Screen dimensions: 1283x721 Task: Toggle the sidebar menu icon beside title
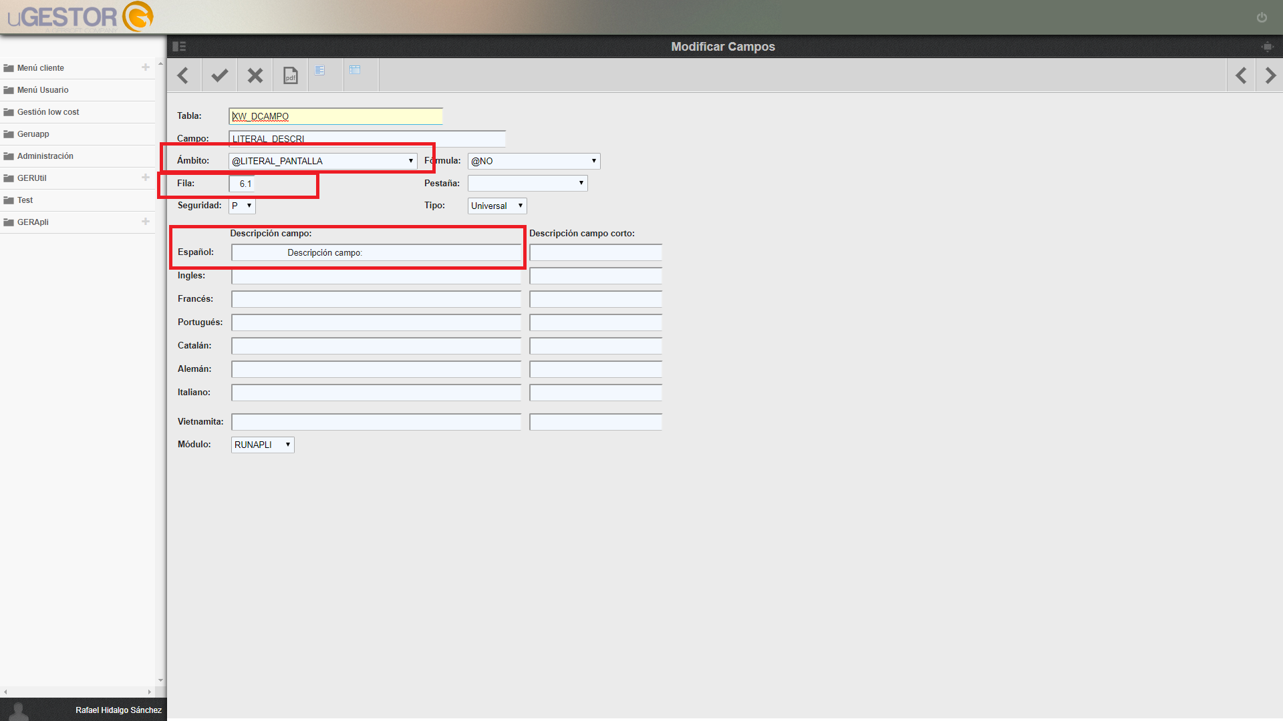coord(179,46)
